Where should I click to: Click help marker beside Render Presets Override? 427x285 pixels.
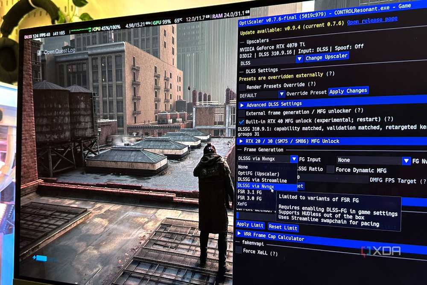312,84
